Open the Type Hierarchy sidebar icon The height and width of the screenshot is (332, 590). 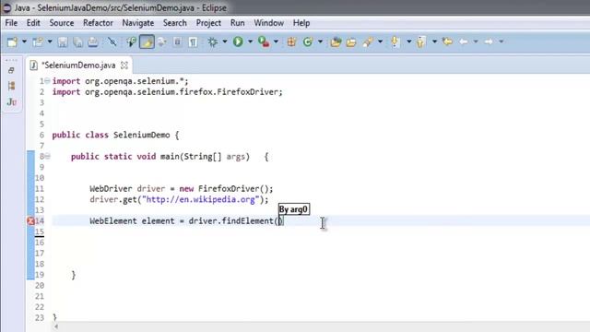12,86
